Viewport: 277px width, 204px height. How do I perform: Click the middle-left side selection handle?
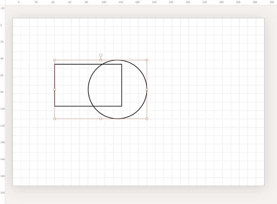[55, 89]
